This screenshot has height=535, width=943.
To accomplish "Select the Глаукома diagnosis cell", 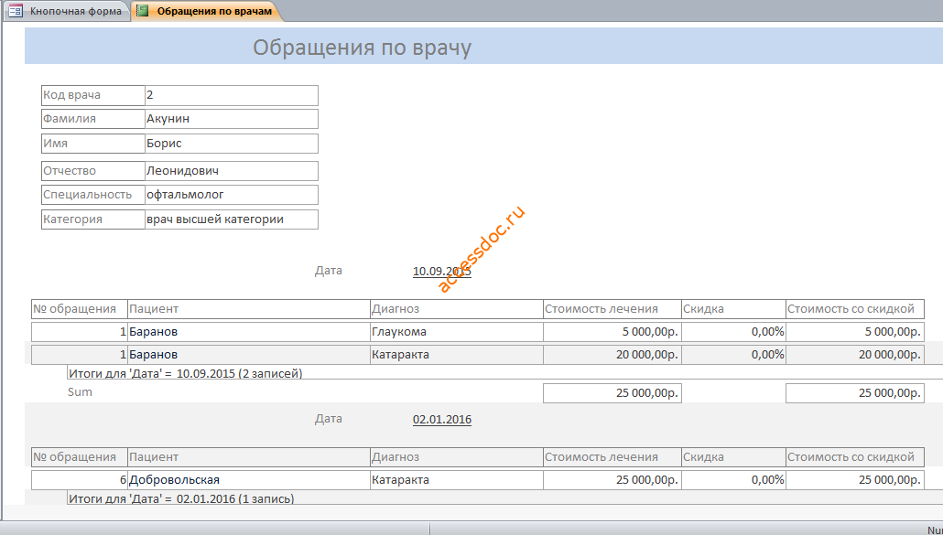I will 457,331.
